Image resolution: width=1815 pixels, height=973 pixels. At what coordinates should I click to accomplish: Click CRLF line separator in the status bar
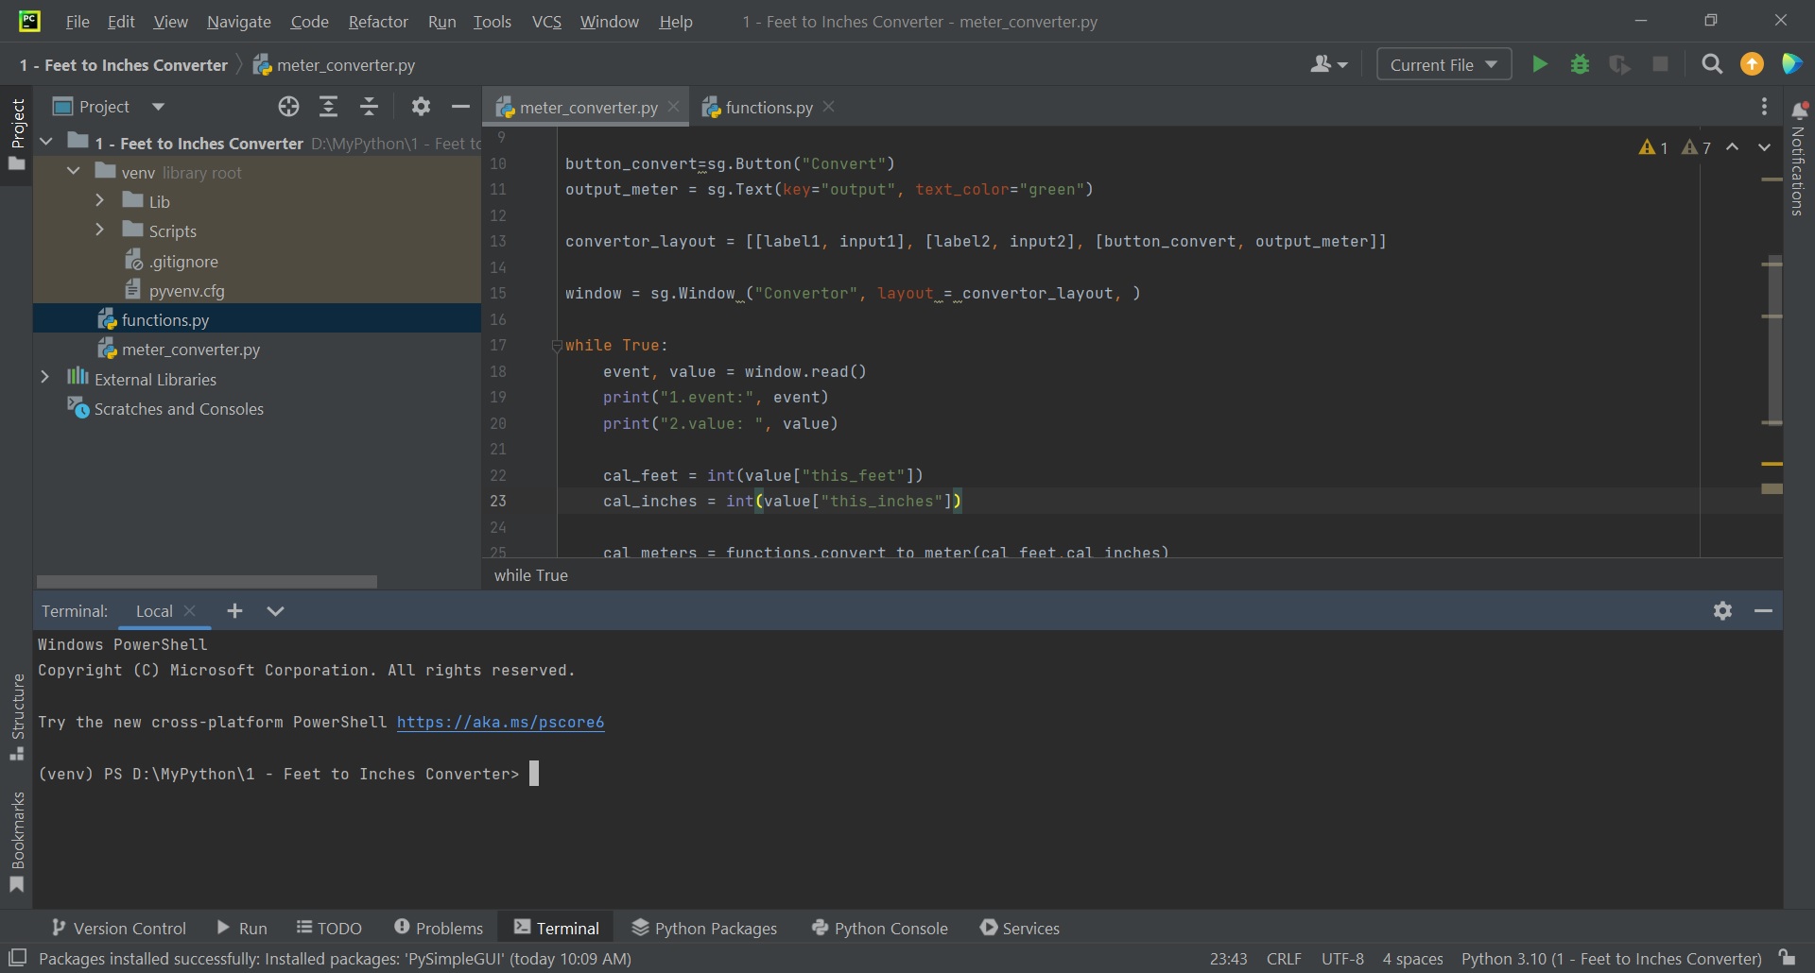(x=1284, y=959)
